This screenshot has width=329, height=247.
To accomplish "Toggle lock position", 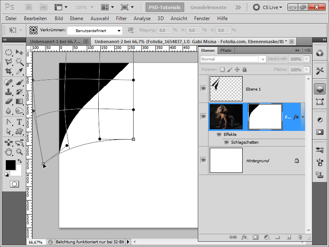I will click(237, 70).
